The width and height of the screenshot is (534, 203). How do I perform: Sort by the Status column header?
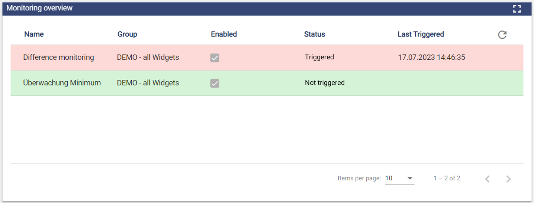click(x=314, y=34)
